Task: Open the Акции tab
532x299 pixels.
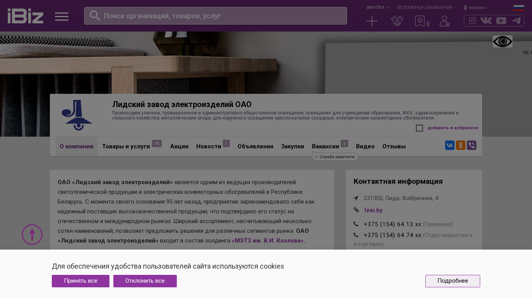Action: tap(179, 146)
